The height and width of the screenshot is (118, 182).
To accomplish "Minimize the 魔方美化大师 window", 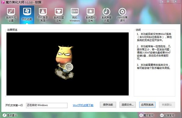I will click(162, 2).
